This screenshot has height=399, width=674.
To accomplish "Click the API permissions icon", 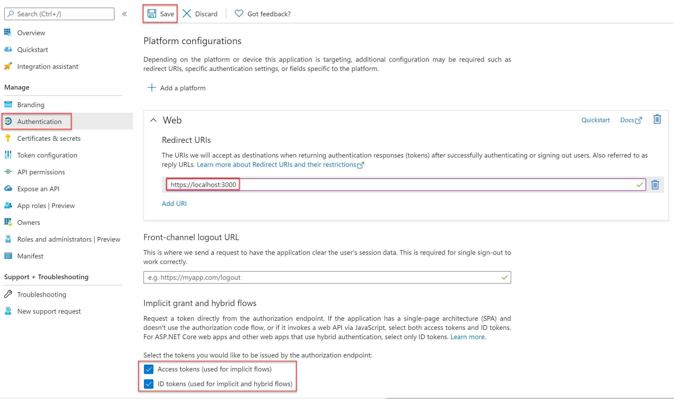I will pos(8,172).
